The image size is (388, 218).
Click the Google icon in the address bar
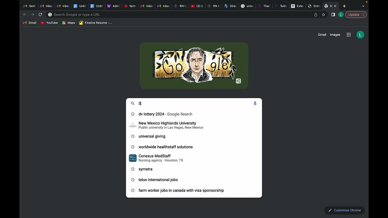(x=50, y=15)
